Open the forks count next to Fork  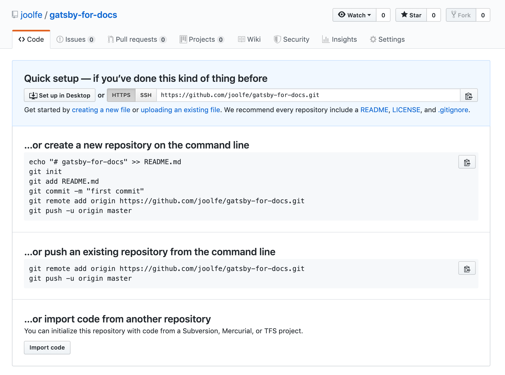point(483,15)
